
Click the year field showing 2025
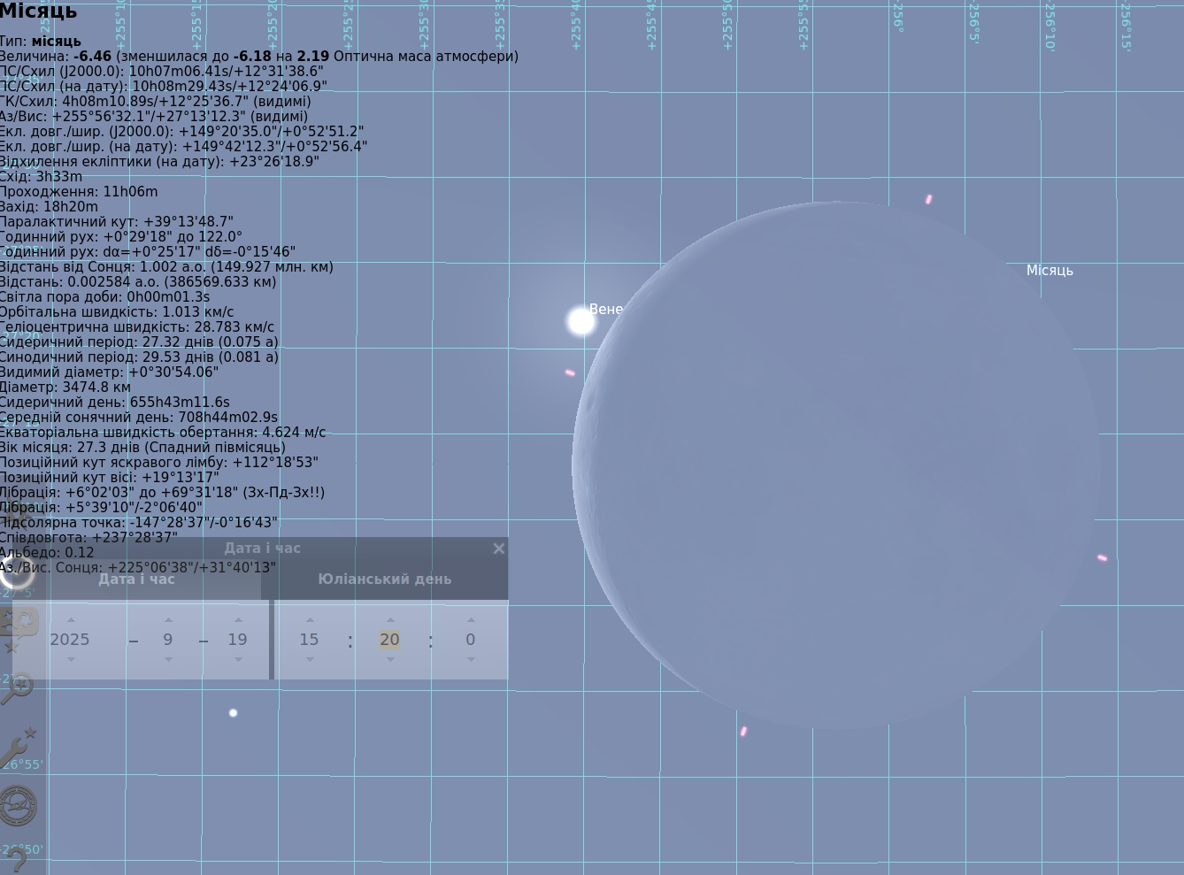[x=70, y=640]
